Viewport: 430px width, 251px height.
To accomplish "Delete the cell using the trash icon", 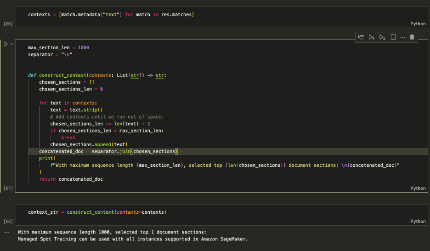I will 412,37.
